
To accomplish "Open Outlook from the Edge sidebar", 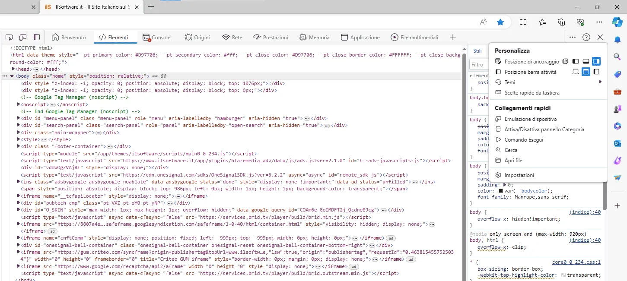I will tap(617, 143).
